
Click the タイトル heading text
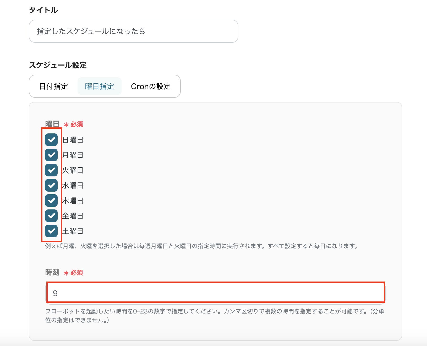click(x=43, y=10)
